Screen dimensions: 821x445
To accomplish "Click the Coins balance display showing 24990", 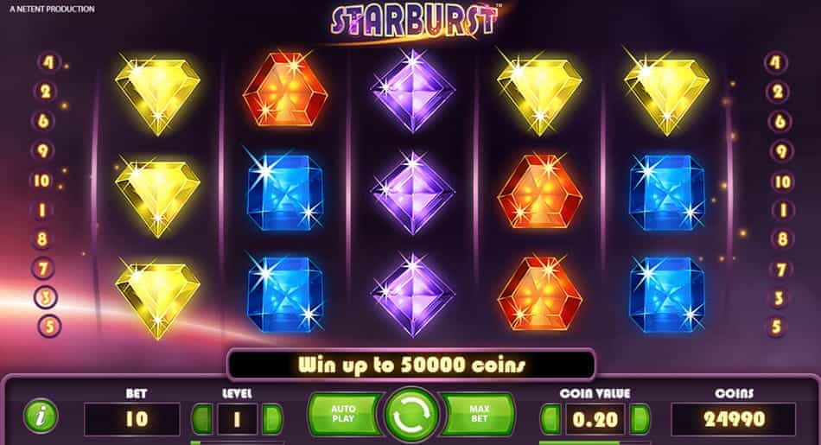I will [734, 419].
